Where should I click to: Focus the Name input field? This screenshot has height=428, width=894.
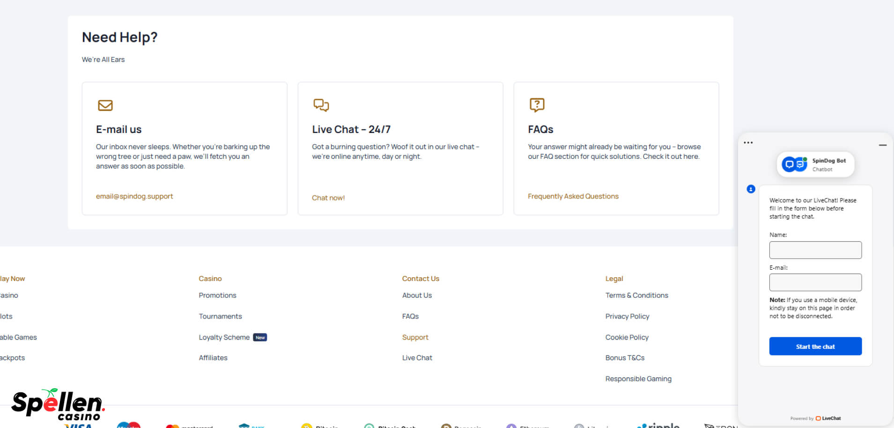[x=815, y=250]
